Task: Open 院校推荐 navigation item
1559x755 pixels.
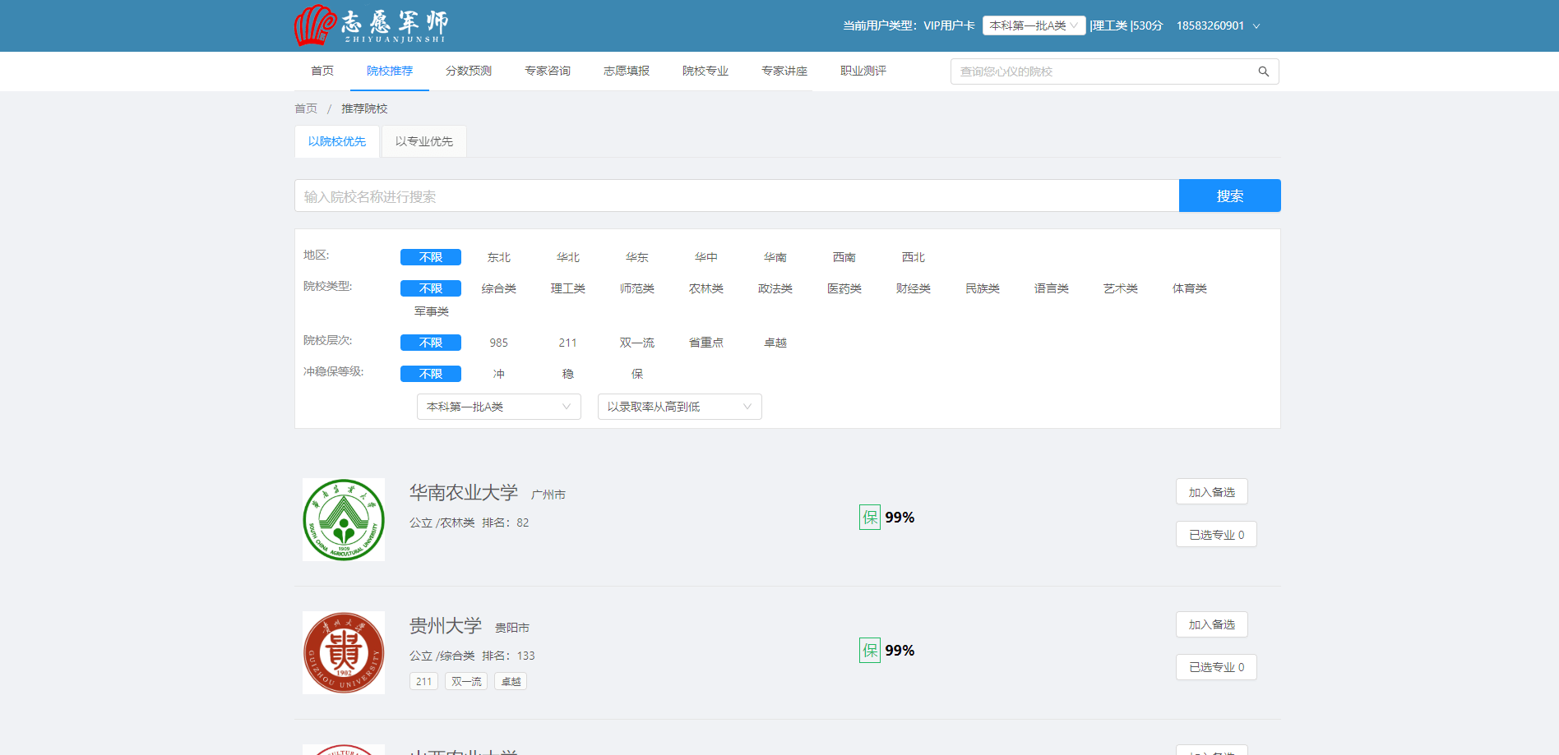Action: [x=390, y=71]
